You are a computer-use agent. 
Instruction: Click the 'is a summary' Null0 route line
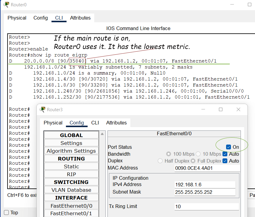(87, 73)
